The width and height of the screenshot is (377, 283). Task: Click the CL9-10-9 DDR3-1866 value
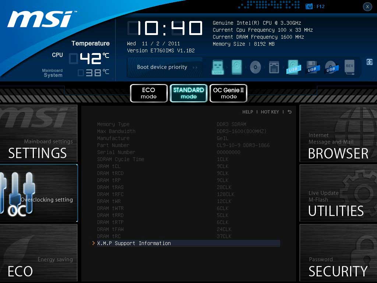click(243, 145)
